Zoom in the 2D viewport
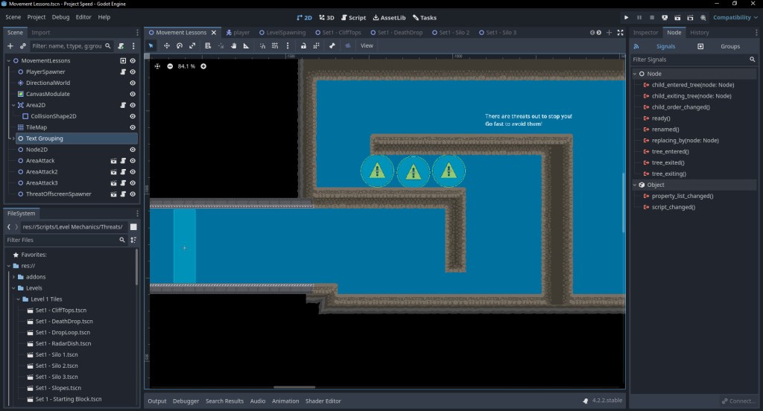Image resolution: width=763 pixels, height=411 pixels. (203, 66)
